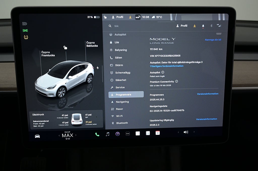Open the music app icon

pos(108,134)
